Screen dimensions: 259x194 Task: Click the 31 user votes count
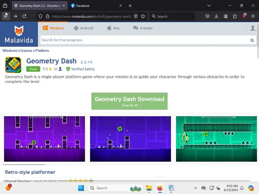(x=58, y=69)
